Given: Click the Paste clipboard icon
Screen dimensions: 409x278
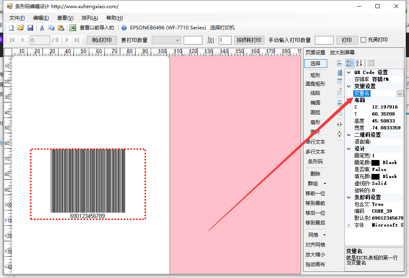Looking at the screenshot, I should (x=61, y=28).
